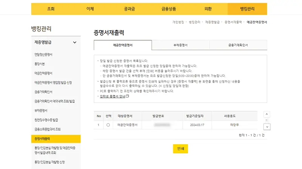Select the radio button for certificate row 1
Image resolution: width=302 pixels, height=169 pixels.
click(108, 125)
